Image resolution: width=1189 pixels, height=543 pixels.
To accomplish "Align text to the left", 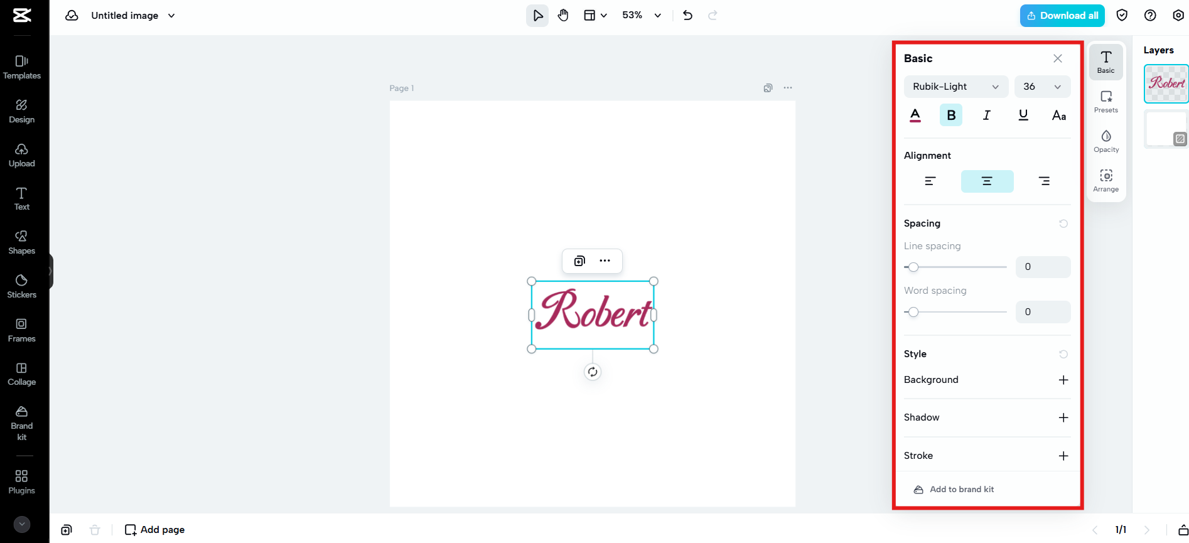I will coord(930,181).
